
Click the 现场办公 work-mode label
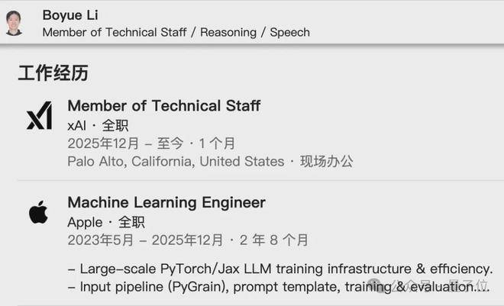point(326,161)
